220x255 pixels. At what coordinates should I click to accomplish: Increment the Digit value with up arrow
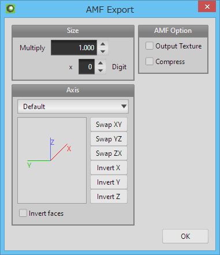click(100, 63)
